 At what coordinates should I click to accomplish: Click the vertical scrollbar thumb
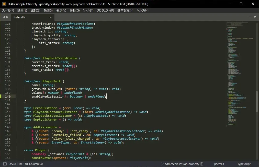(257, 101)
